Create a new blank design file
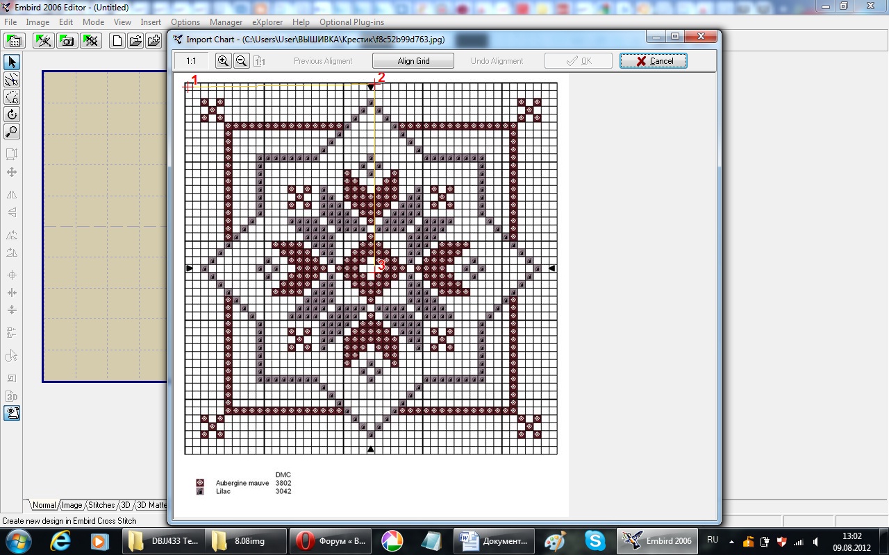The image size is (889, 555). pyautogui.click(x=117, y=40)
